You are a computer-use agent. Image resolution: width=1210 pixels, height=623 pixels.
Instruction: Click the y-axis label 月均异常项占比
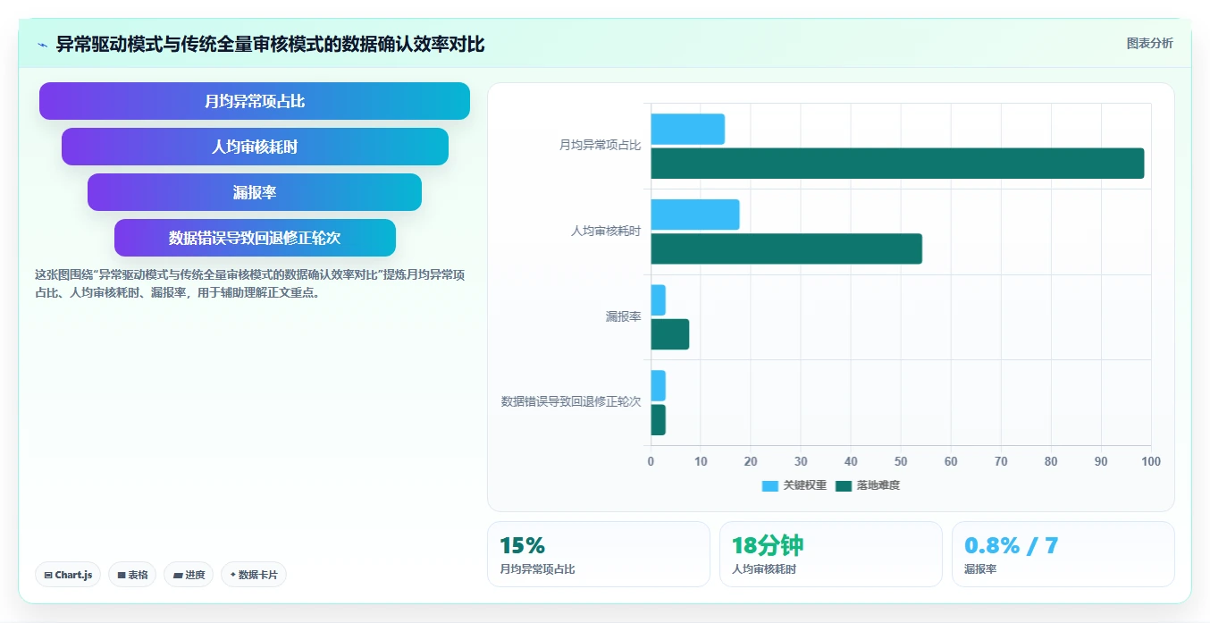click(600, 146)
